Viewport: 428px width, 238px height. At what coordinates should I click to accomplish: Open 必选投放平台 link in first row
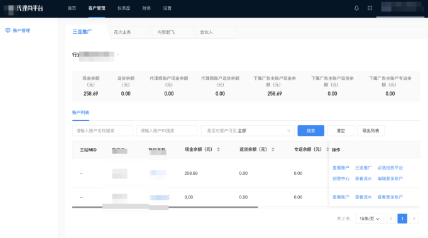click(x=390, y=168)
